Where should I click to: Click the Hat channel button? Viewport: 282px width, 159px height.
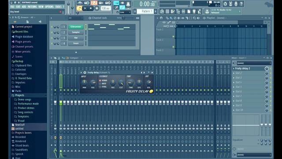[x=76, y=38]
